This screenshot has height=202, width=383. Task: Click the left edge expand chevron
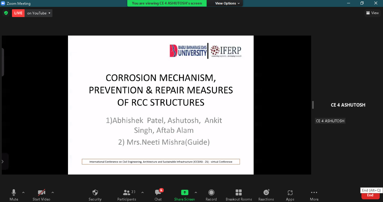click(2, 161)
